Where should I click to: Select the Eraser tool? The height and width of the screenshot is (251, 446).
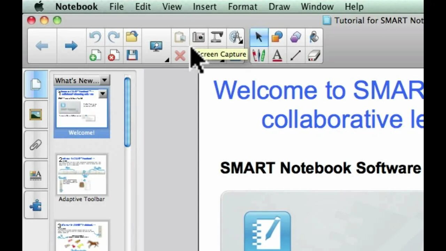point(314,55)
